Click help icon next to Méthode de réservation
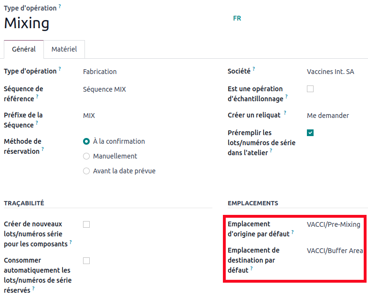The width and height of the screenshot is (368, 297). (x=42, y=149)
